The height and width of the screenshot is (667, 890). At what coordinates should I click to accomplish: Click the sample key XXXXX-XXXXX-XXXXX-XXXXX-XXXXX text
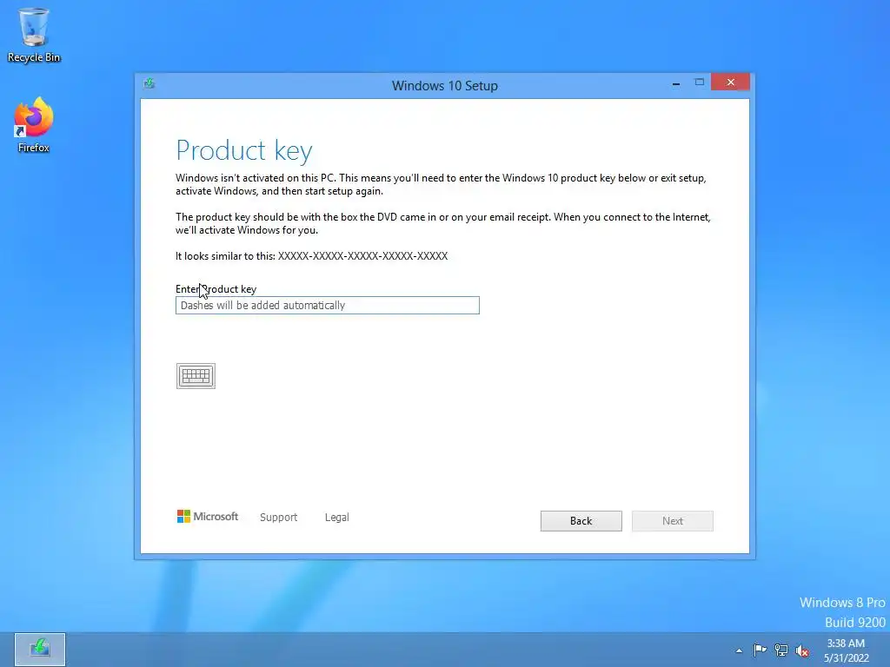point(362,256)
